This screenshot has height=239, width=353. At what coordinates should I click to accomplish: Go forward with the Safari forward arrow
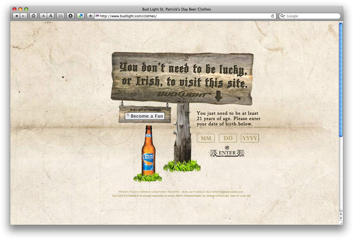click(23, 16)
